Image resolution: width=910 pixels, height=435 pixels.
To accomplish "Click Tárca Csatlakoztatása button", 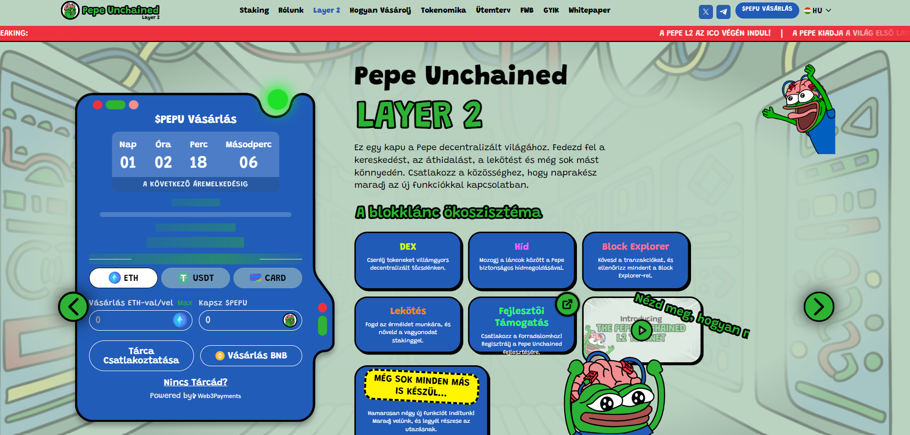I will tap(141, 356).
